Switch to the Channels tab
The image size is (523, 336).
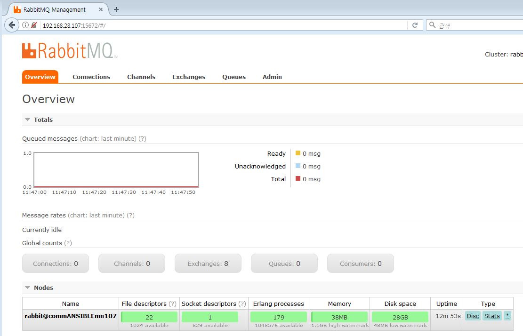pos(141,77)
